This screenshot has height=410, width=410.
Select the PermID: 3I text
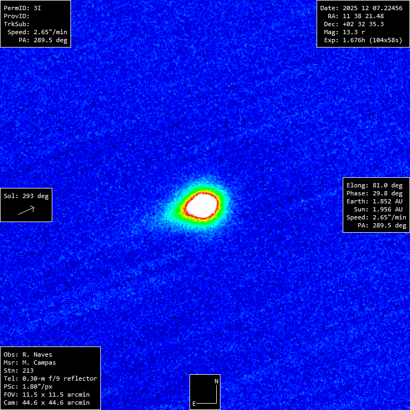22,8
